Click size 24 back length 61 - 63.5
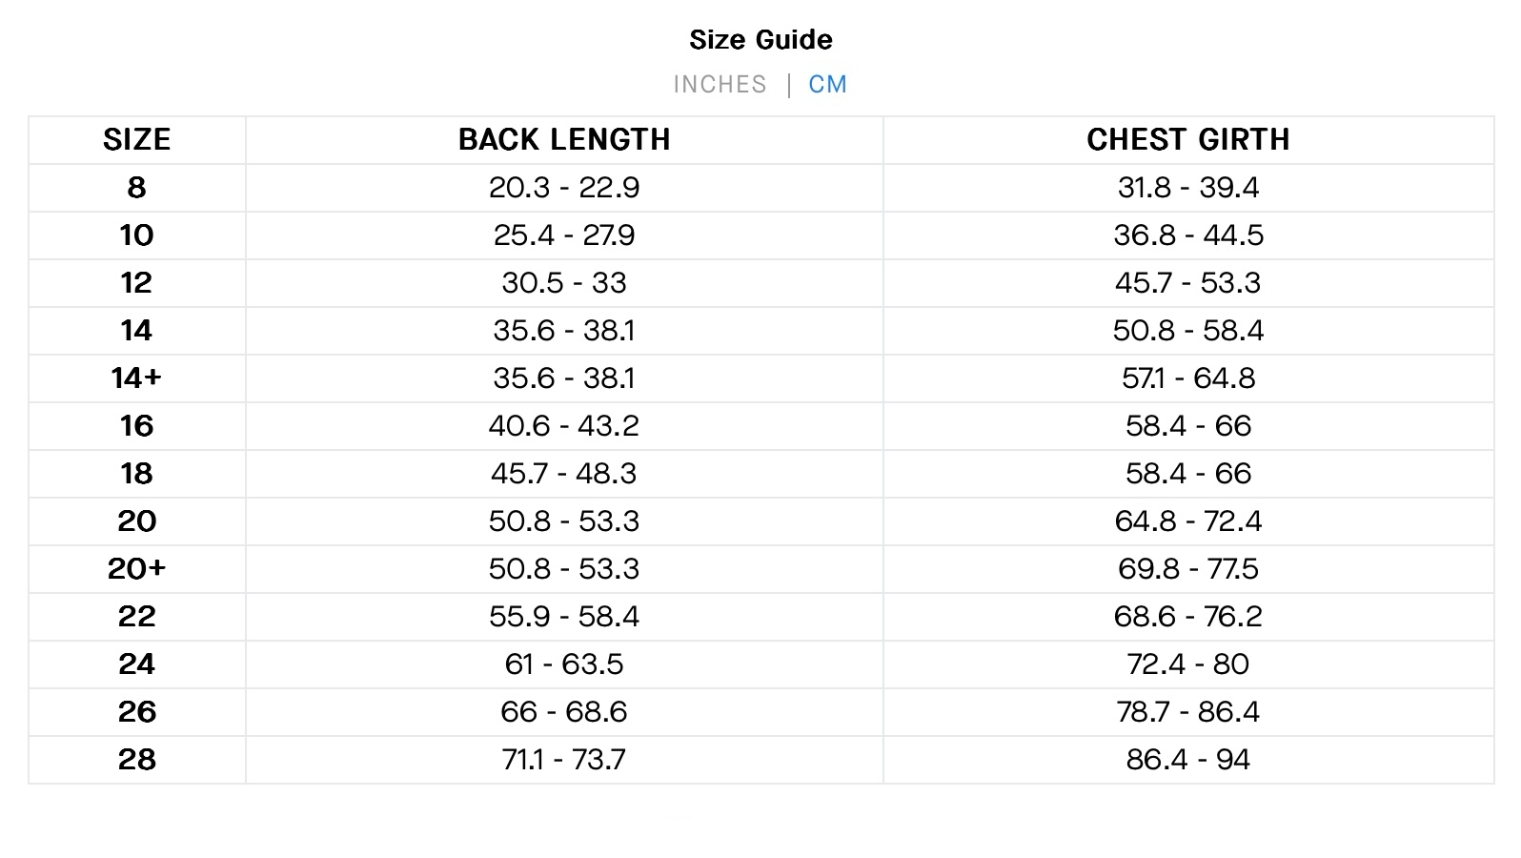This screenshot has width=1521, height=858. [x=564, y=664]
